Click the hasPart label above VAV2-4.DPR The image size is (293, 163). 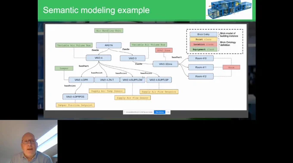coord(84,66)
